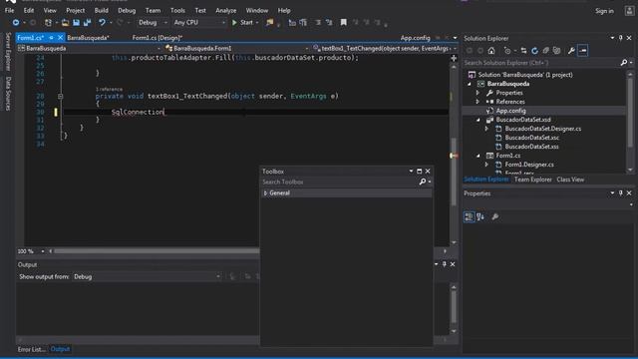This screenshot has height=359, width=638.
Task: Select BuscadorDataSet.xsc file
Action: (531, 138)
